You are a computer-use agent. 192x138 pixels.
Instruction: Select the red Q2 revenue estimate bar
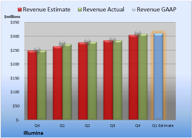[x=83, y=81]
